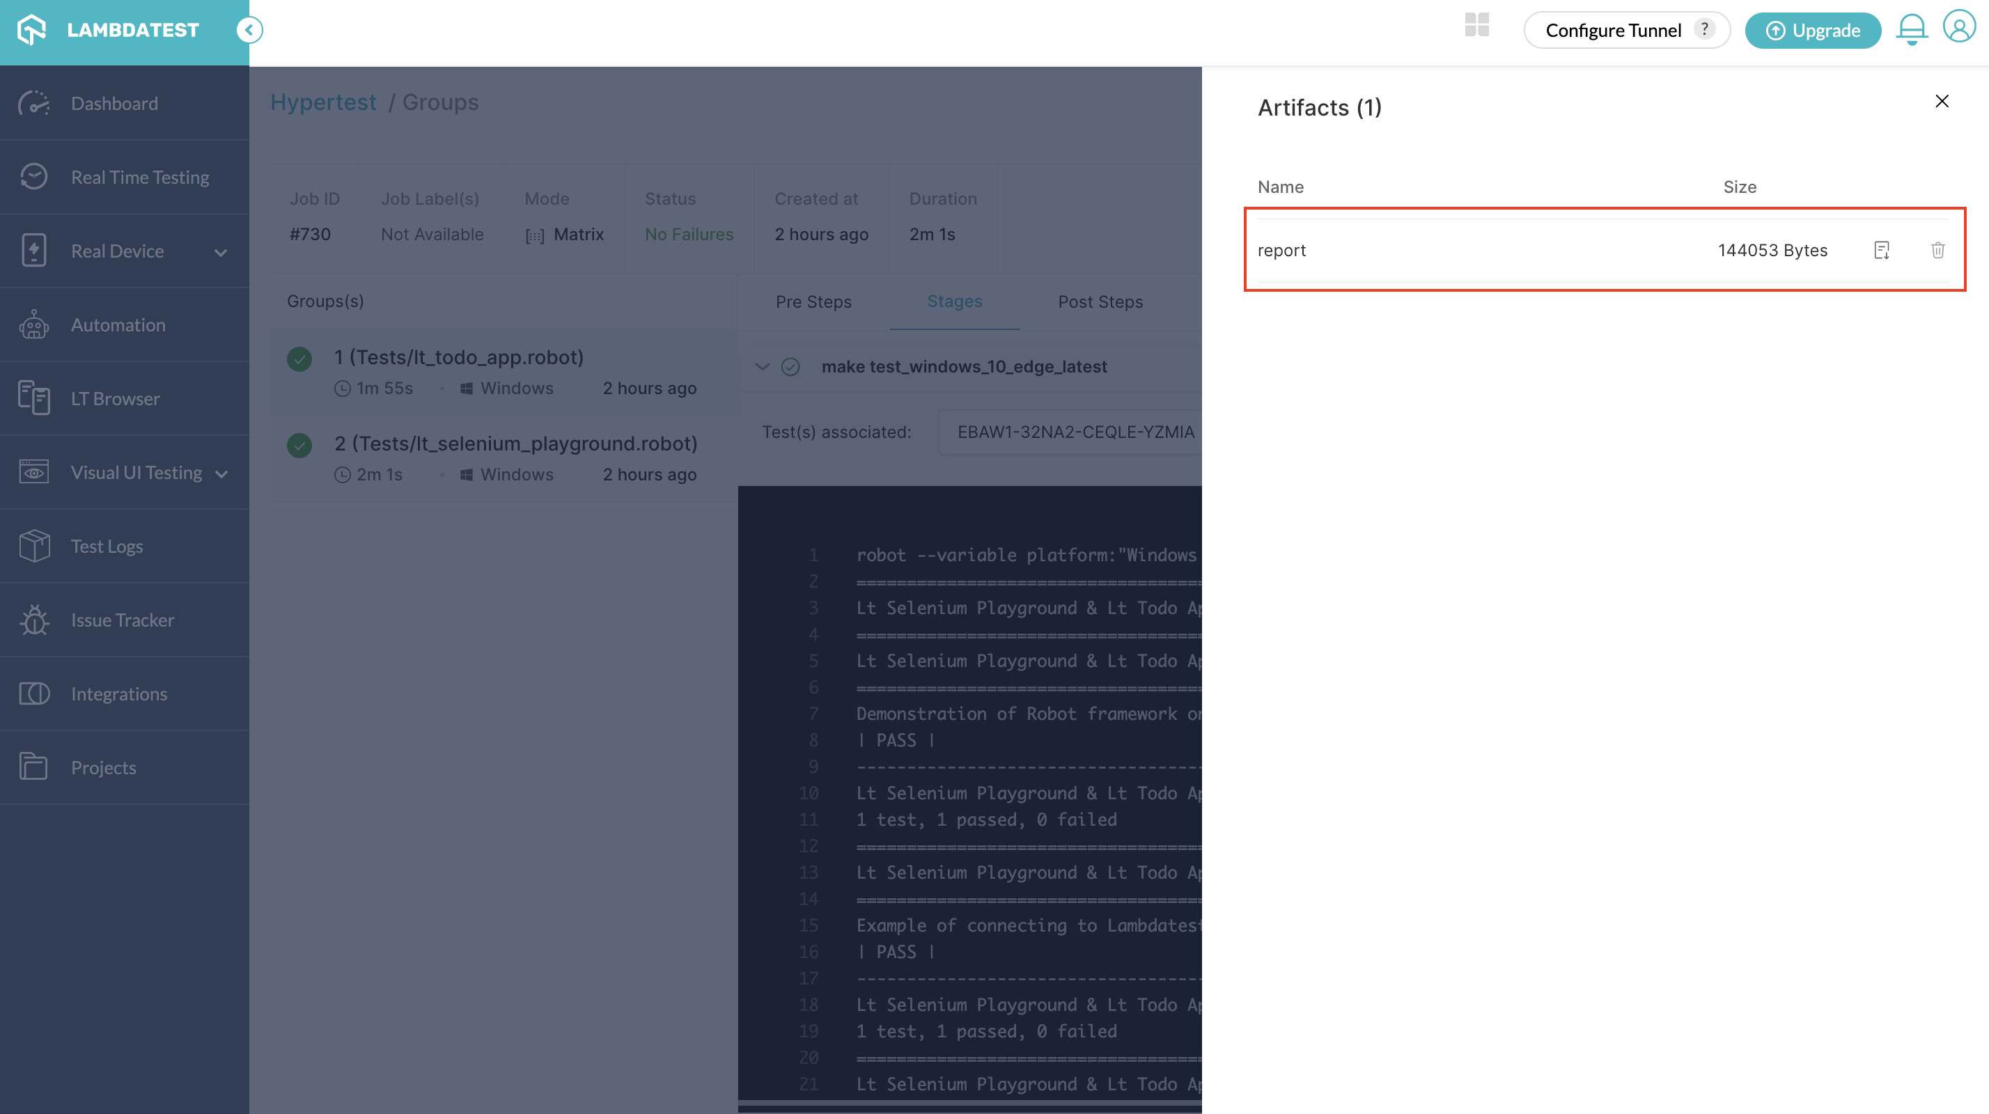Collapse the sidebar with the arrow button
Viewport: 1989px width, 1114px height.
tap(249, 30)
